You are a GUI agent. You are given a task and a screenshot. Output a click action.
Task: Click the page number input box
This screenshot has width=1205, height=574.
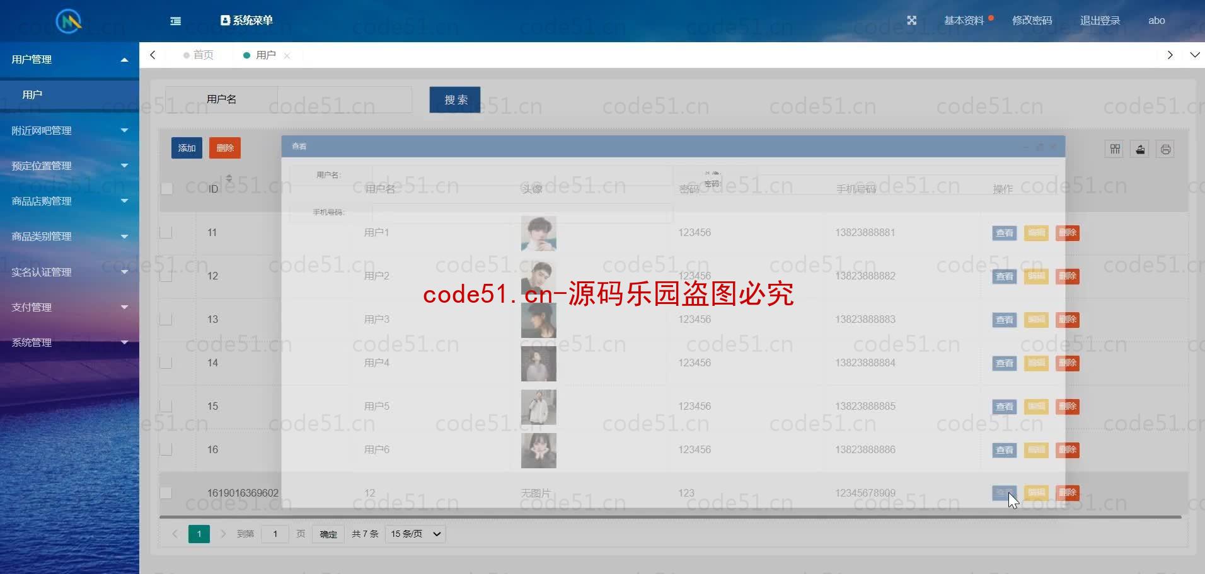275,534
